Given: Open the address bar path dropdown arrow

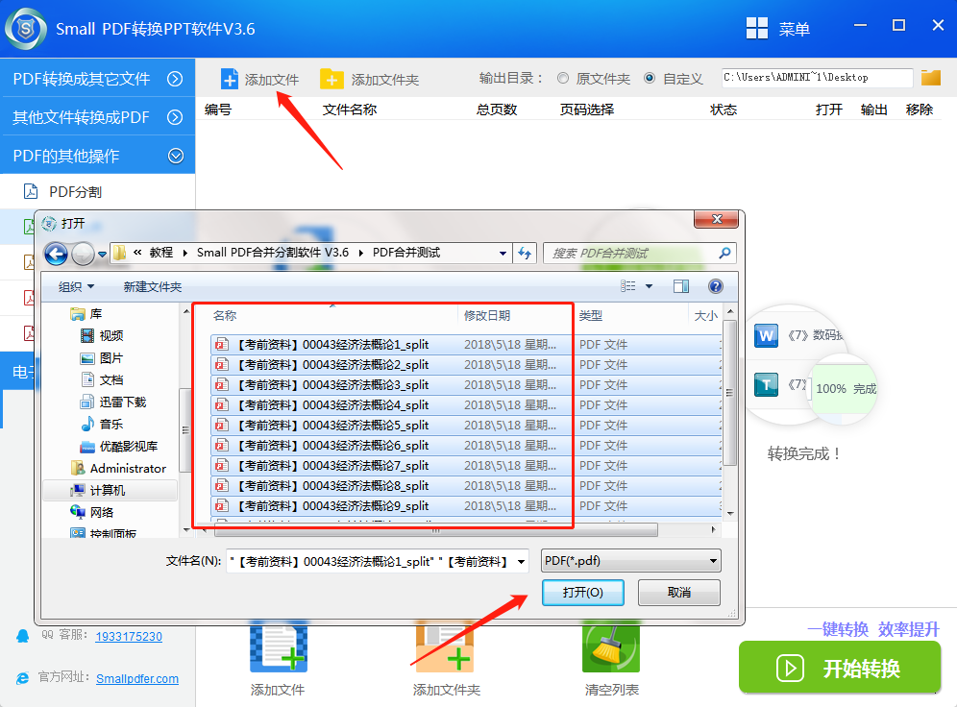Looking at the screenshot, I should tap(503, 254).
